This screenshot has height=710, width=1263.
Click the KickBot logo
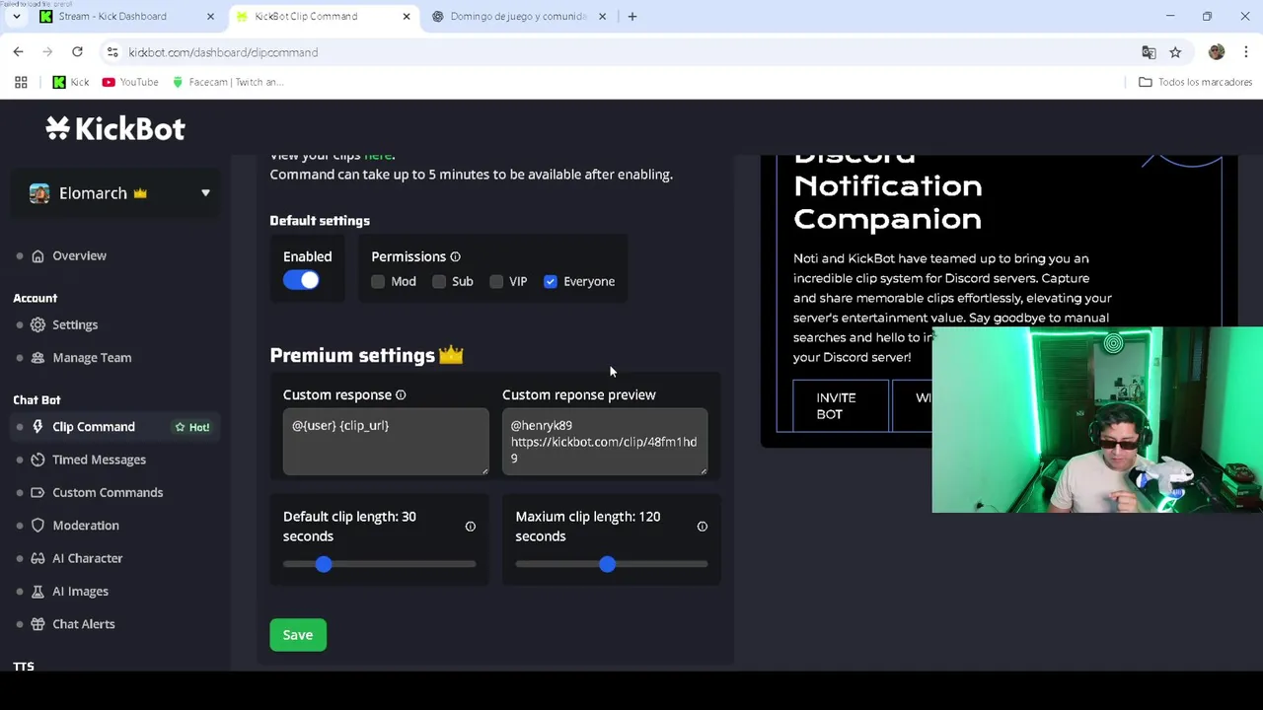[115, 128]
